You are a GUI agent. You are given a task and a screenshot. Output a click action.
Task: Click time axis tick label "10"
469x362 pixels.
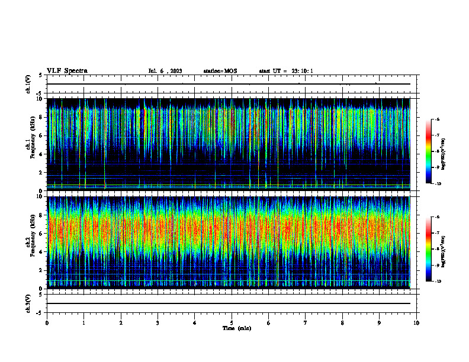click(416, 323)
